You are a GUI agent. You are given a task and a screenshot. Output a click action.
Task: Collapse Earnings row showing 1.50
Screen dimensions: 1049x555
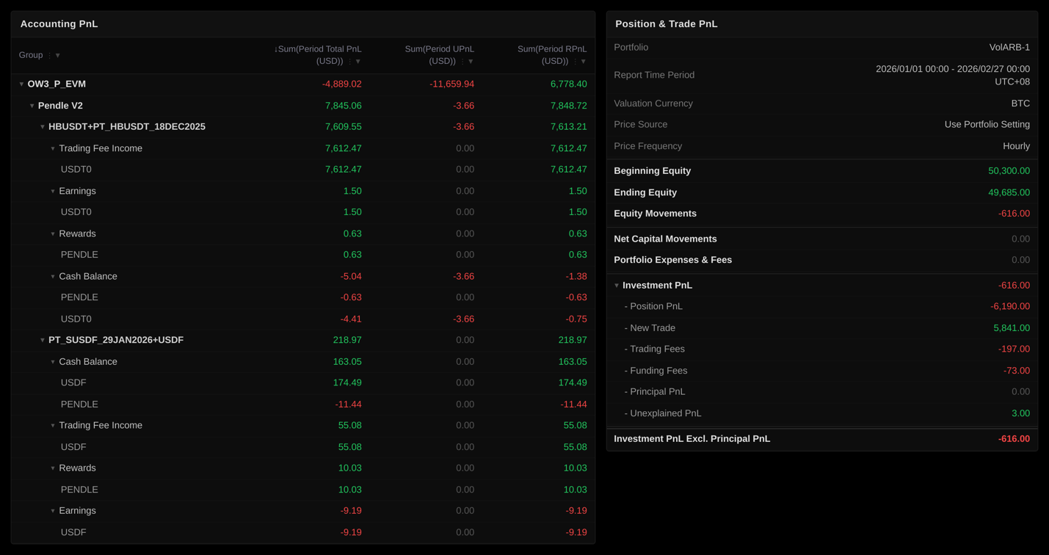[x=53, y=191]
